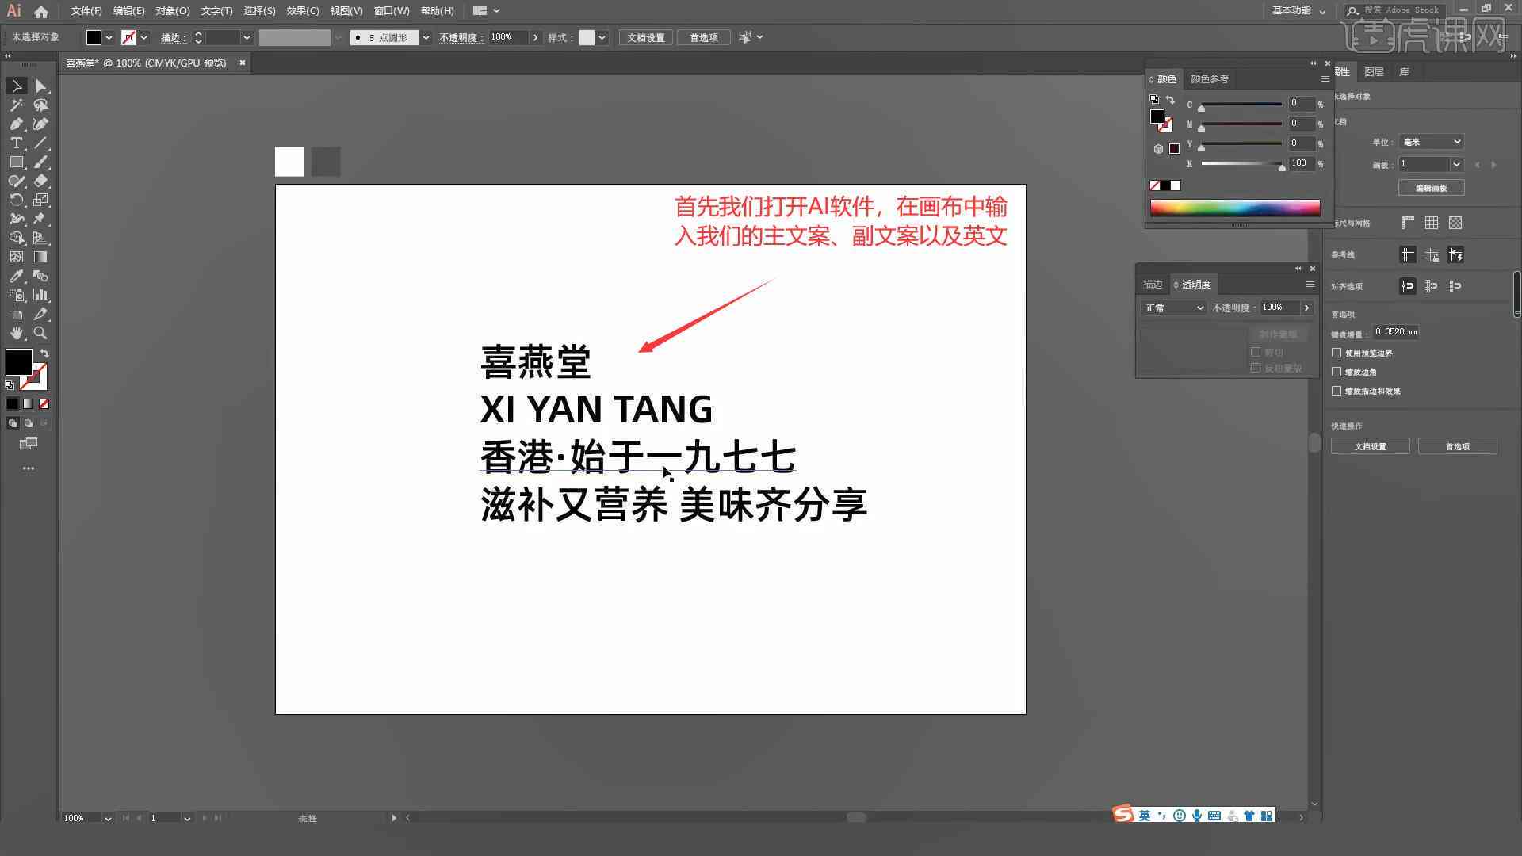Click 首选项 button in quick actions
Image resolution: width=1522 pixels, height=856 pixels.
pyautogui.click(x=1457, y=446)
